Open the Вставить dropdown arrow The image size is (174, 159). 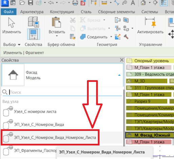pyautogui.click(x=57, y=36)
